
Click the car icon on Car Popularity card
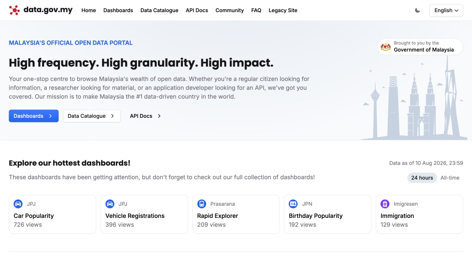point(18,204)
